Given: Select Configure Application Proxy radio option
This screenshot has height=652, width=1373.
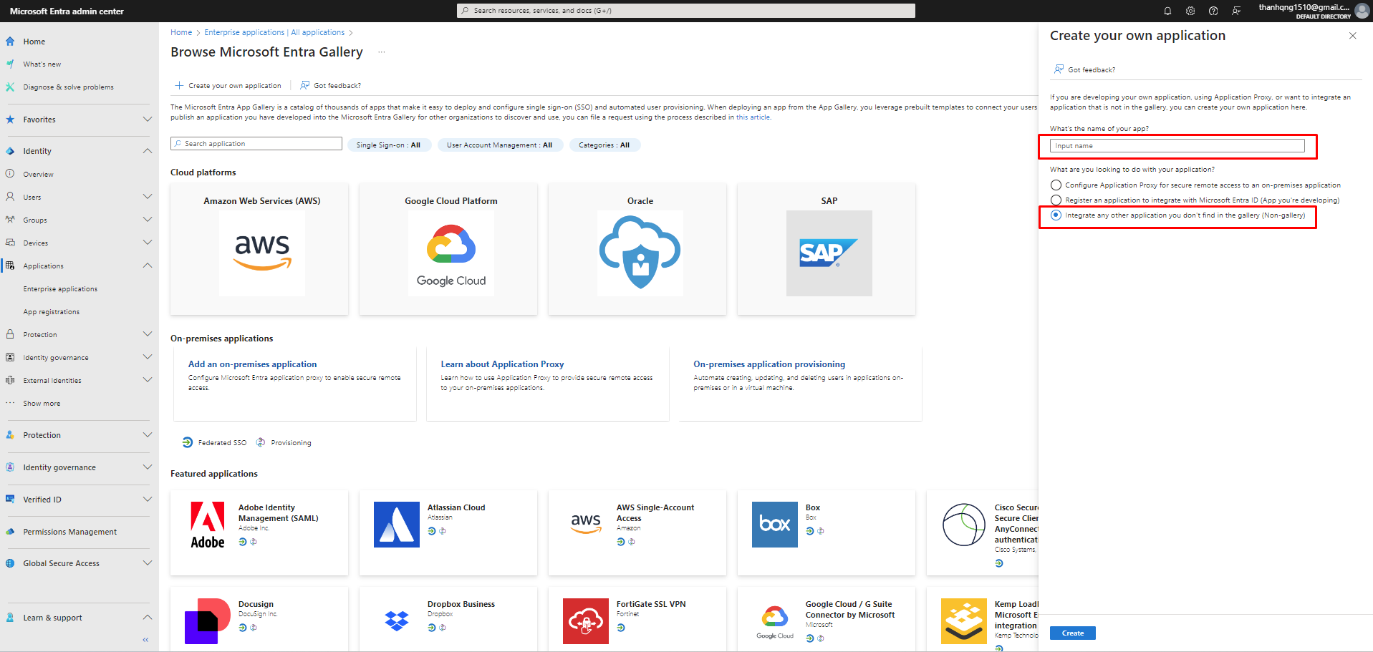Looking at the screenshot, I should [1056, 185].
